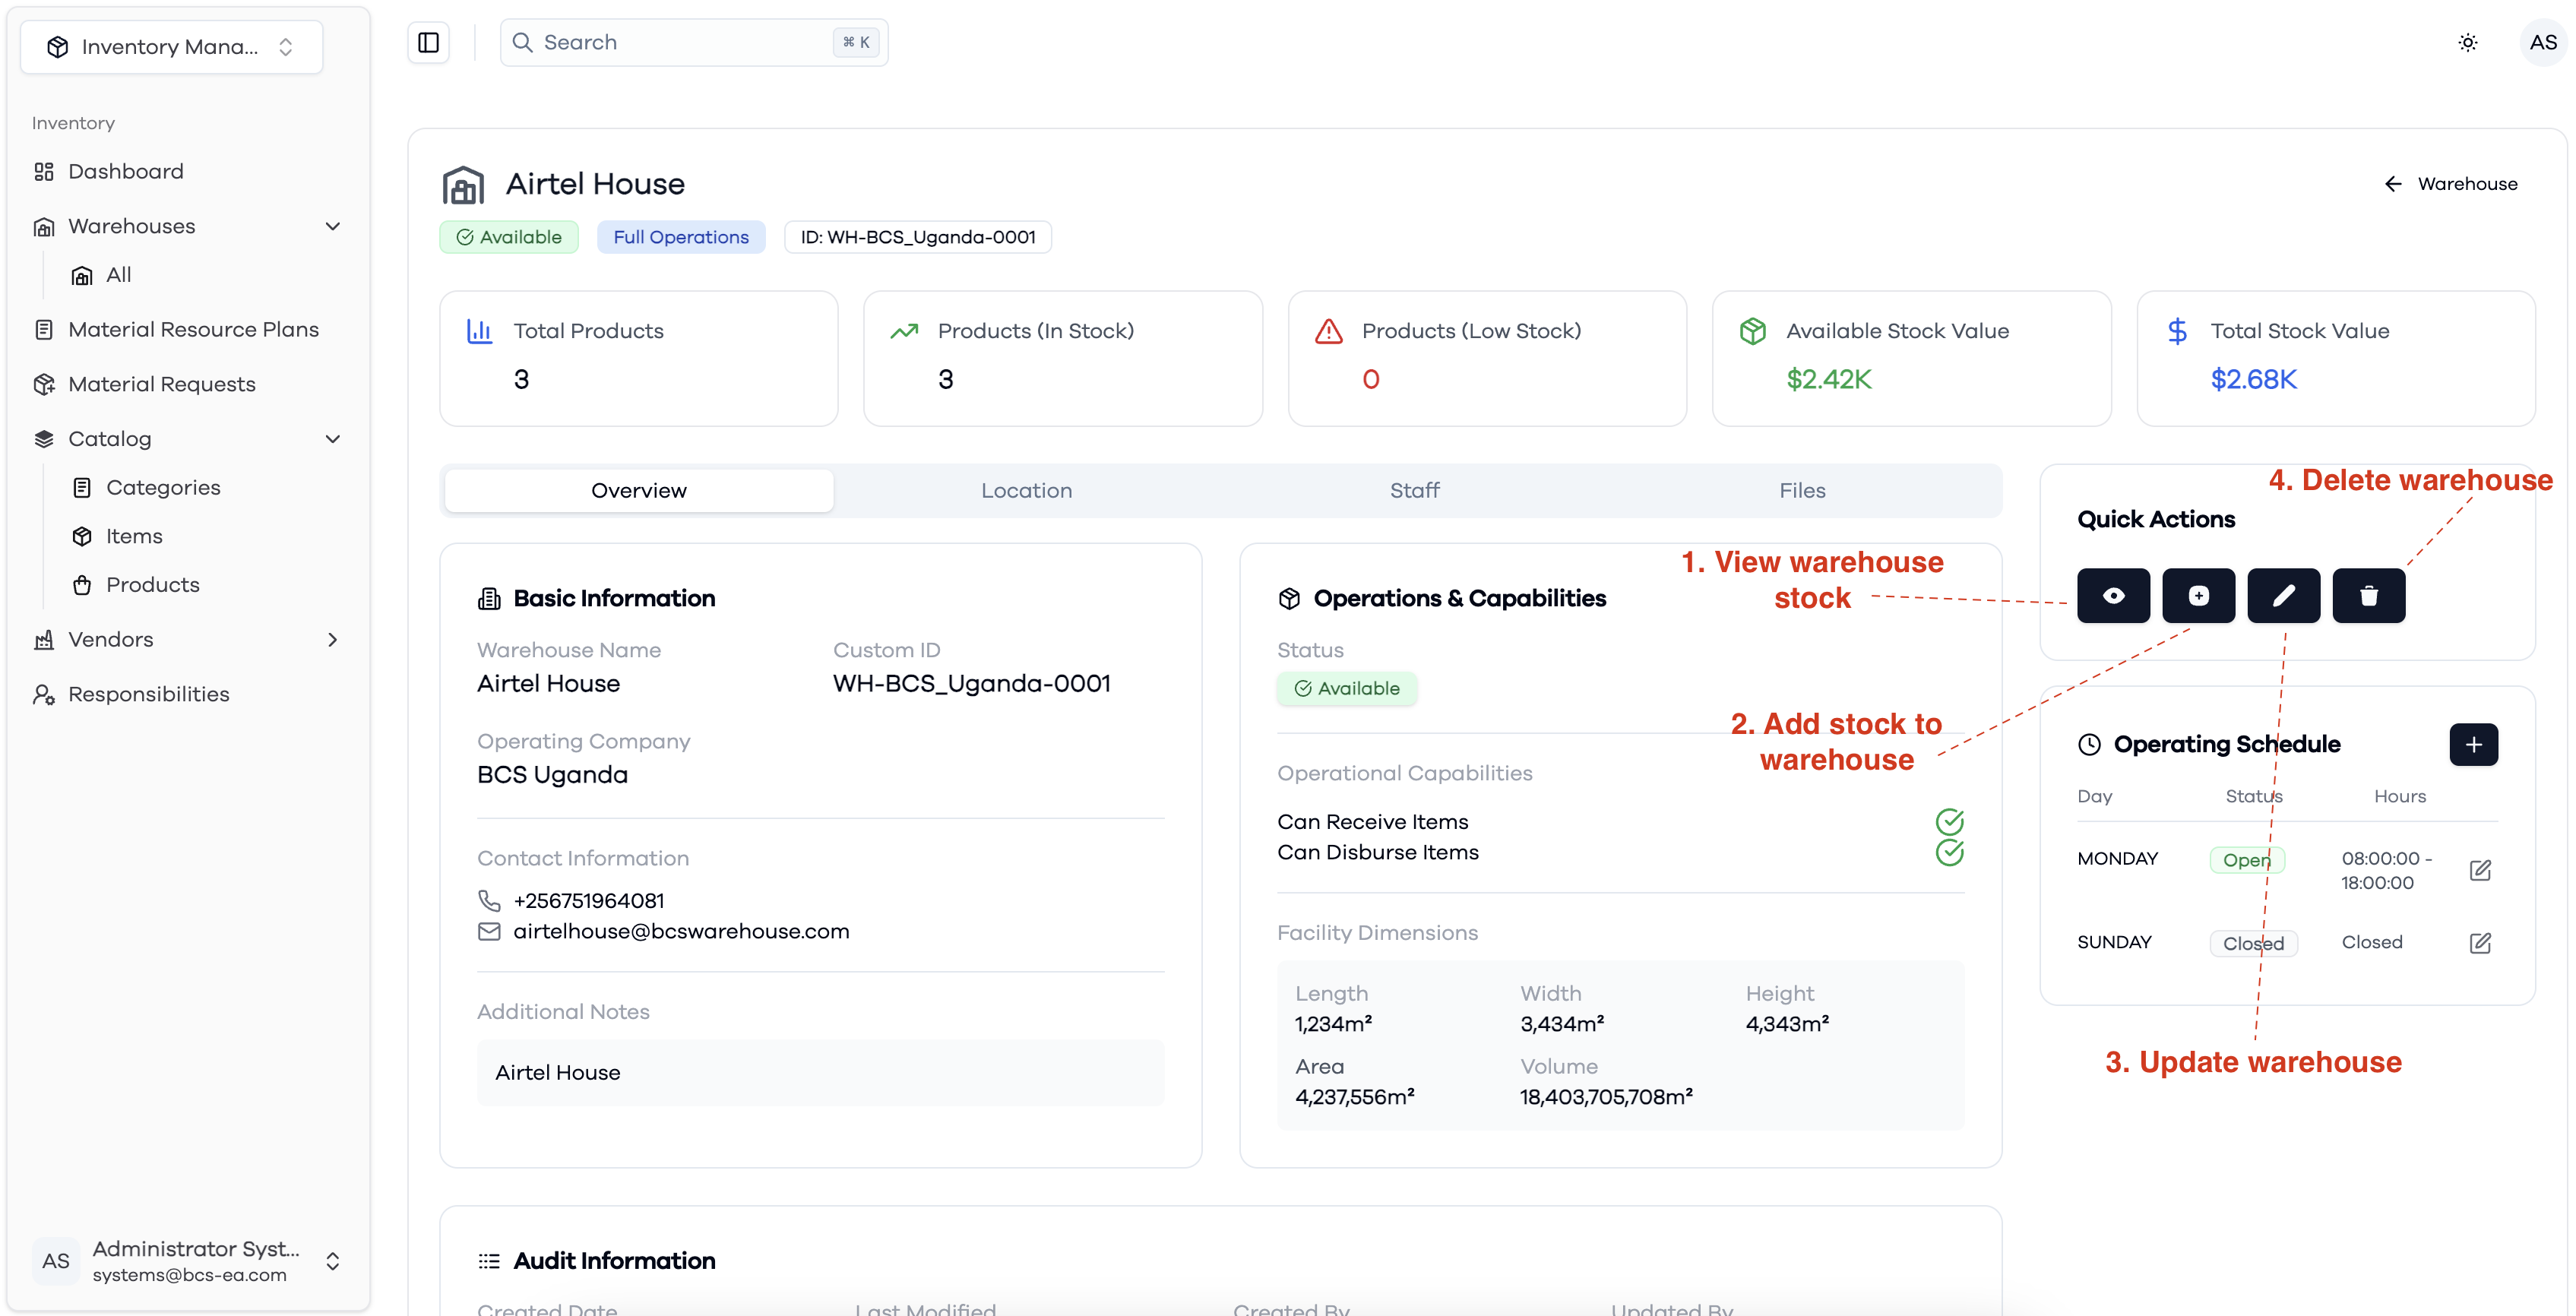Screen dimensions: 2576x1316
Task: Click the pencil edit warehouse icon
Action: pos(2283,596)
